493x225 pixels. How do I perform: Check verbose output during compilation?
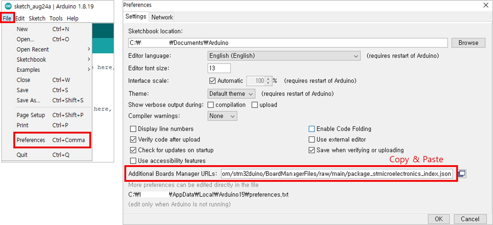pyautogui.click(x=211, y=105)
